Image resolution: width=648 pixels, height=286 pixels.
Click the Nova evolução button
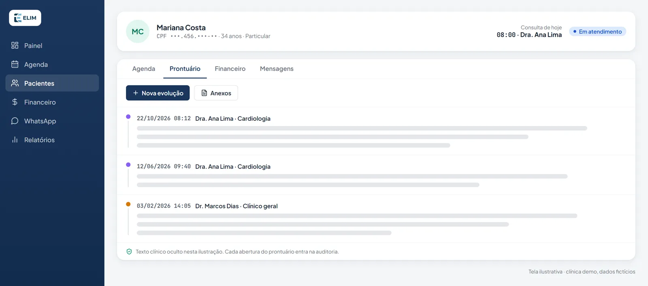(x=158, y=93)
